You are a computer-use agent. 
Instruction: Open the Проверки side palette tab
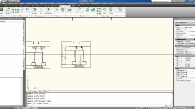pyautogui.click(x=24, y=51)
